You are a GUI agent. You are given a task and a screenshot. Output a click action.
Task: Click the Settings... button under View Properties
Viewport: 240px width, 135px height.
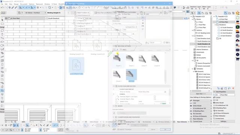(x=223, y=121)
